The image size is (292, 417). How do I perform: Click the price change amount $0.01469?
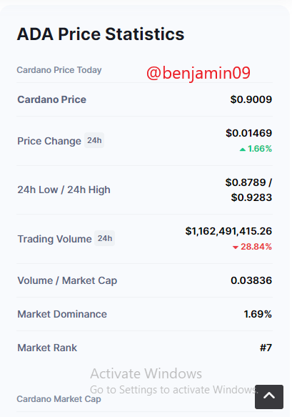click(x=248, y=133)
